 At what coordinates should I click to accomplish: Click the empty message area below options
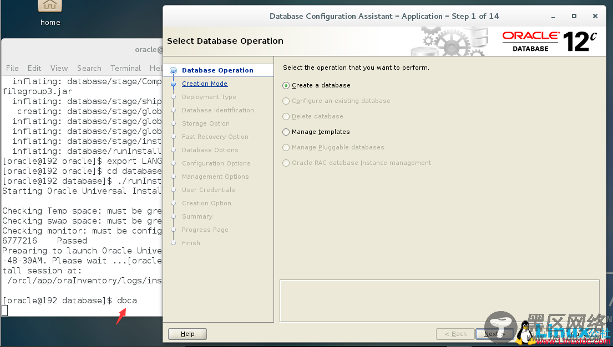439,301
